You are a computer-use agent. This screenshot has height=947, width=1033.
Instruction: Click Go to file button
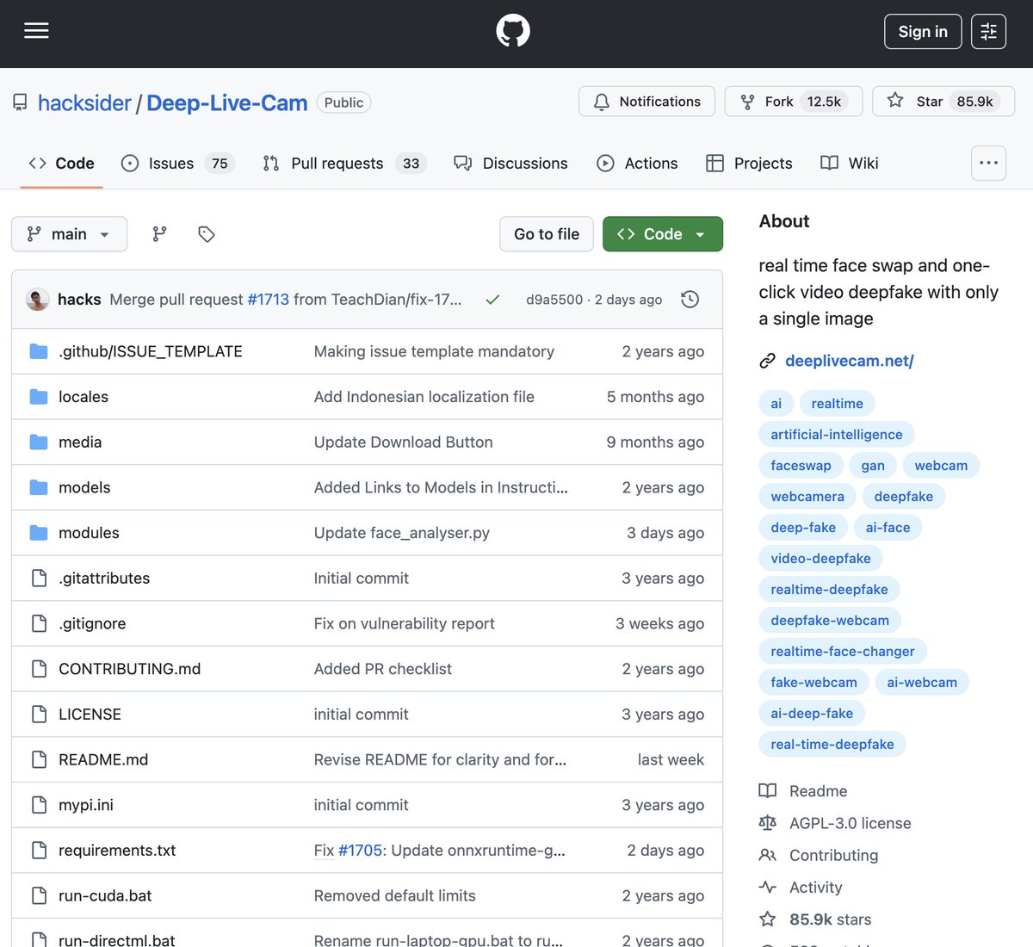pyautogui.click(x=547, y=234)
